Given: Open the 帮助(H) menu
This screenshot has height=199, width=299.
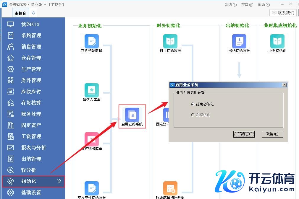Looking at the screenshot, I should tap(264, 5).
